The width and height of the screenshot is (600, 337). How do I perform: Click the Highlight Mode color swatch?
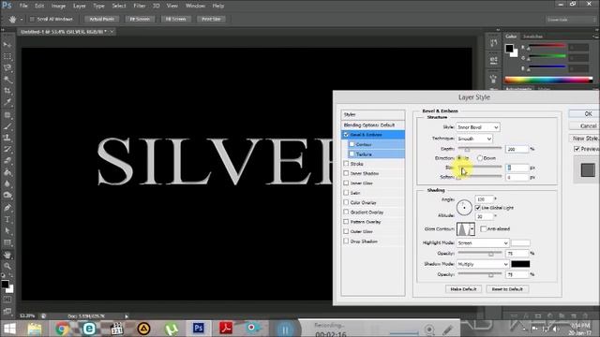click(x=521, y=243)
